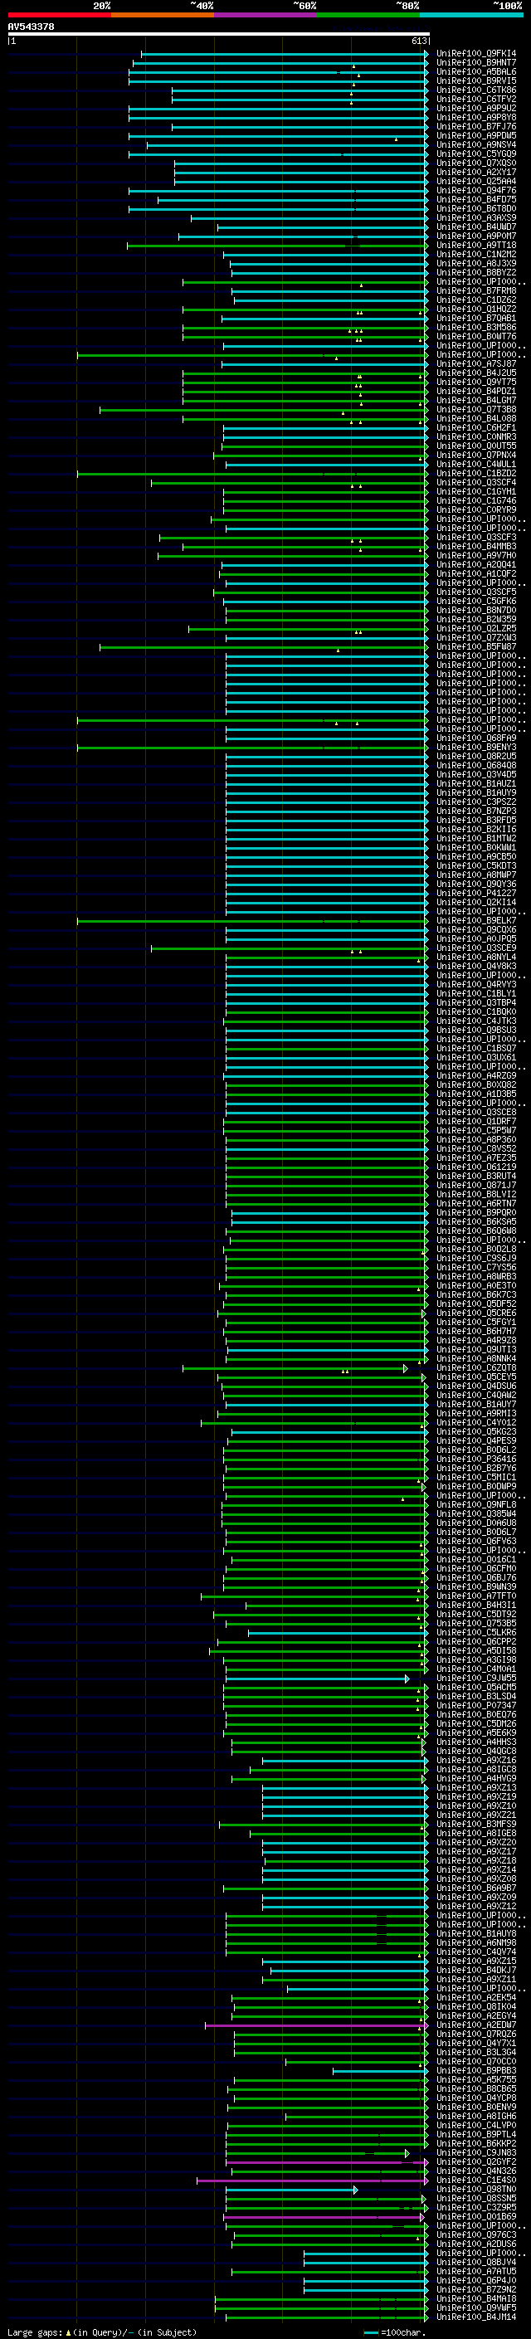Image resolution: width=531 pixels, height=2339 pixels.
Task: Click the UniRef100_C0RYR9 hit
Action: 475,510
